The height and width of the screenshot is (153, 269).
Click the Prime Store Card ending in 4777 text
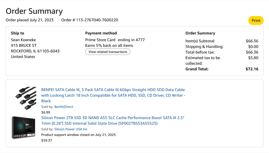115,40
